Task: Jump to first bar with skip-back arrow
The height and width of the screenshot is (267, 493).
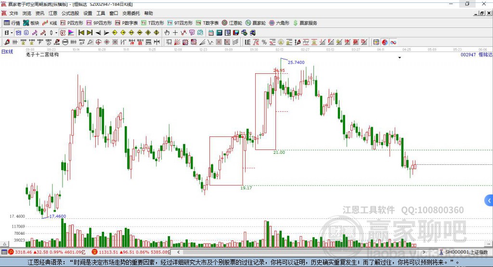Action: [x=81, y=33]
